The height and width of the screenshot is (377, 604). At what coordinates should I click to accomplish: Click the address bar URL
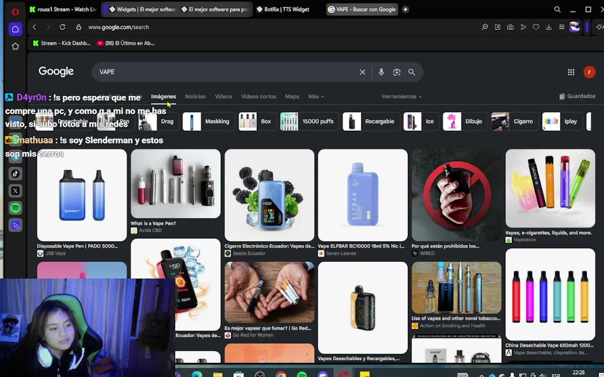click(x=118, y=27)
